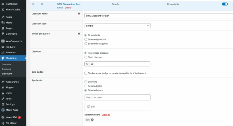The image size is (233, 126).
Task: Click the Appearance brush icon
Action: coord(3,82)
